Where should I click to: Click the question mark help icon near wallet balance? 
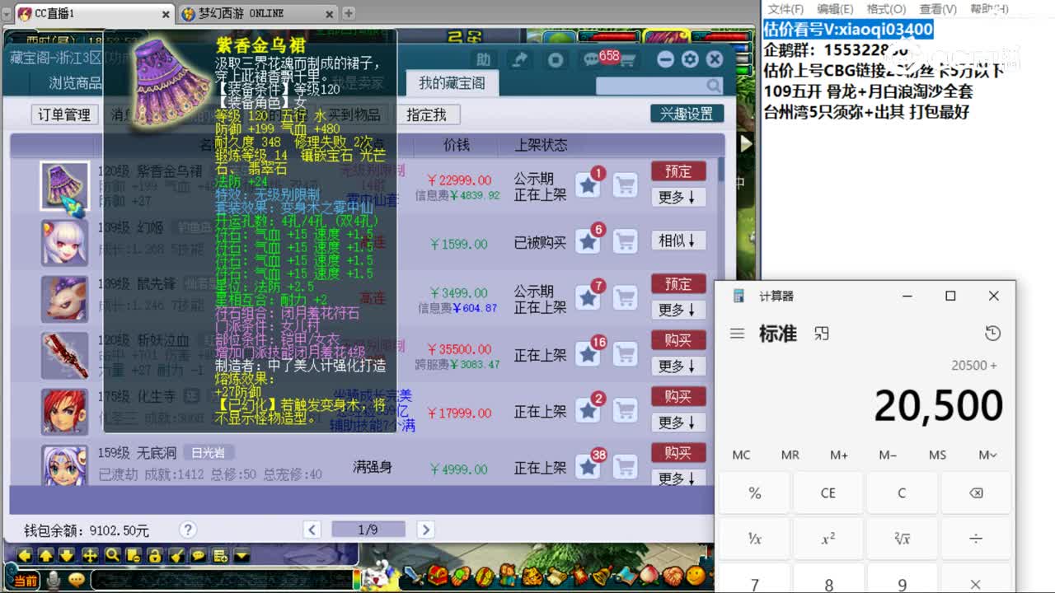(x=188, y=530)
